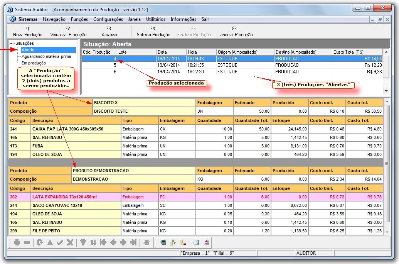Screen dimensions: 399x264
Task: Click the Sistema Auditor logo icon in menu bar
Action: [x=13, y=19]
